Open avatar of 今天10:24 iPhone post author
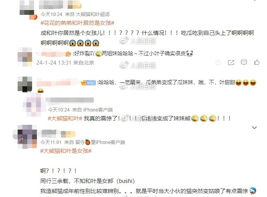 (x=34, y=104)
